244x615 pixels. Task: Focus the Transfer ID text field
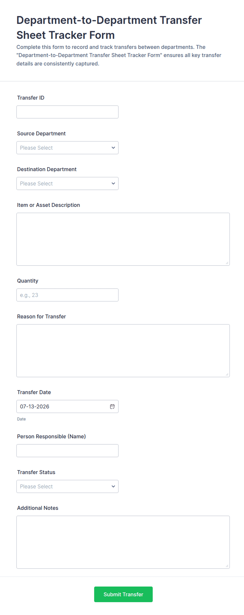(67, 112)
